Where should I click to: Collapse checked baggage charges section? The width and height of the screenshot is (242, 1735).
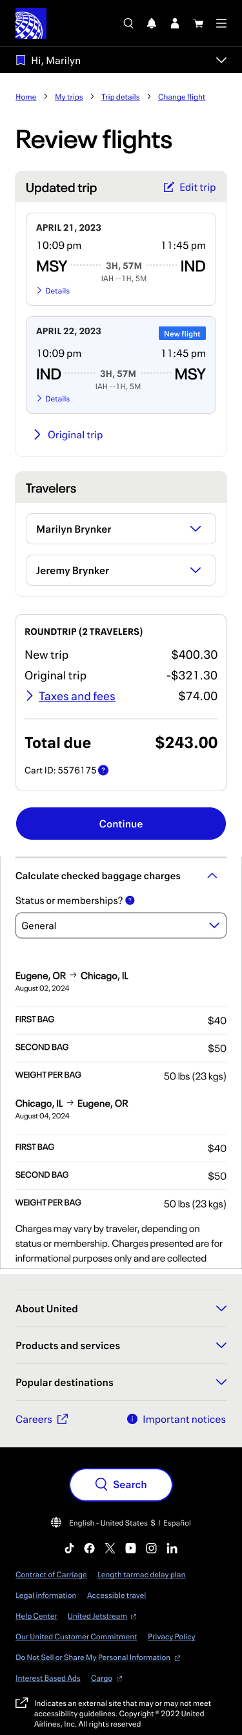[x=212, y=877]
